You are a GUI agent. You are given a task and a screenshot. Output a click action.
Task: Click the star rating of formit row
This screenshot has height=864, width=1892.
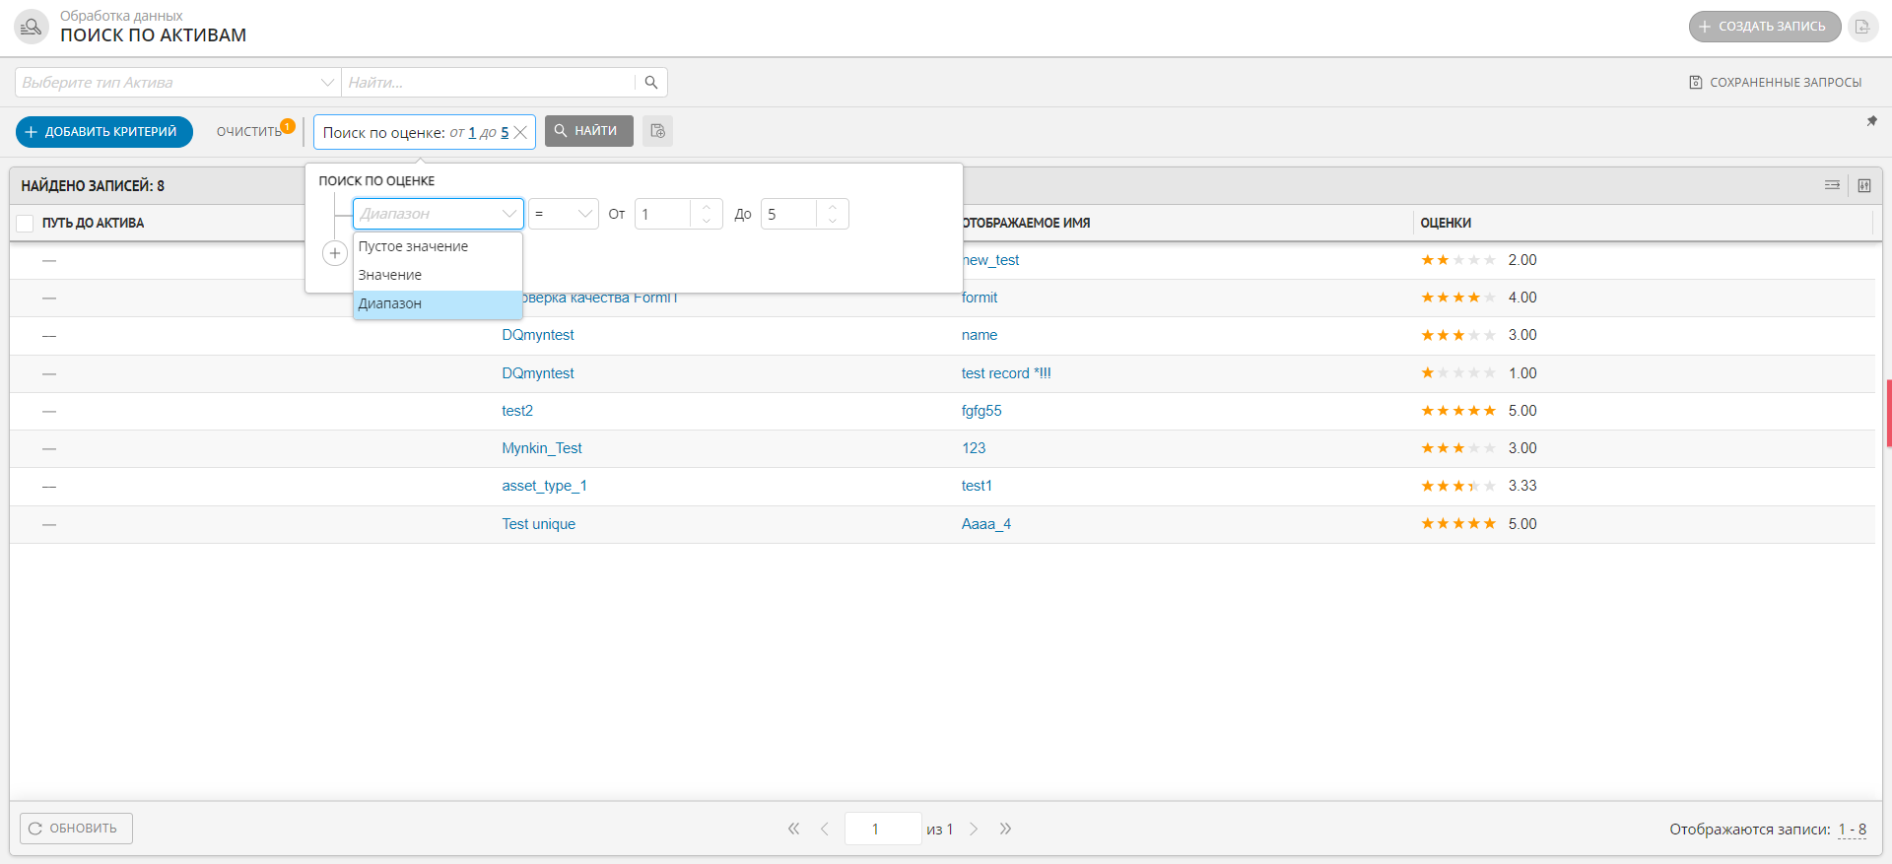click(1458, 298)
